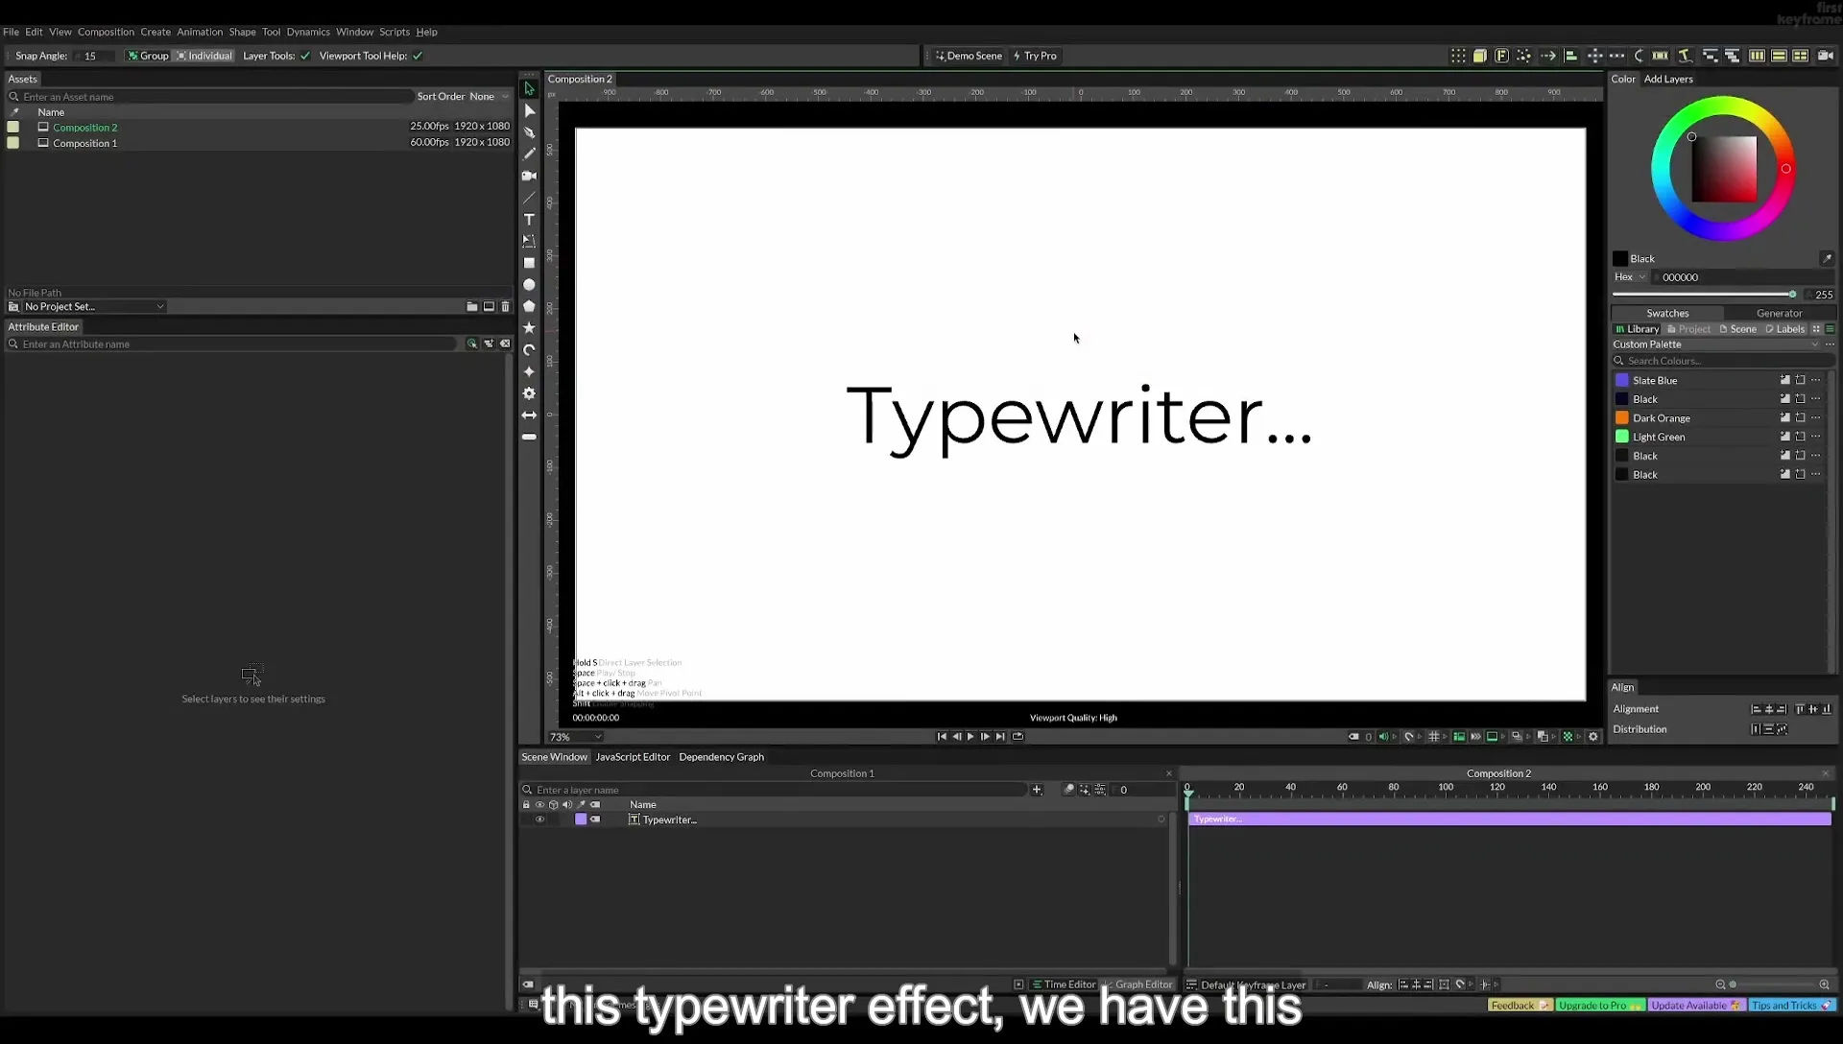The width and height of the screenshot is (1843, 1044).
Task: Hide the Typewriter layer with eye icon
Action: (539, 819)
